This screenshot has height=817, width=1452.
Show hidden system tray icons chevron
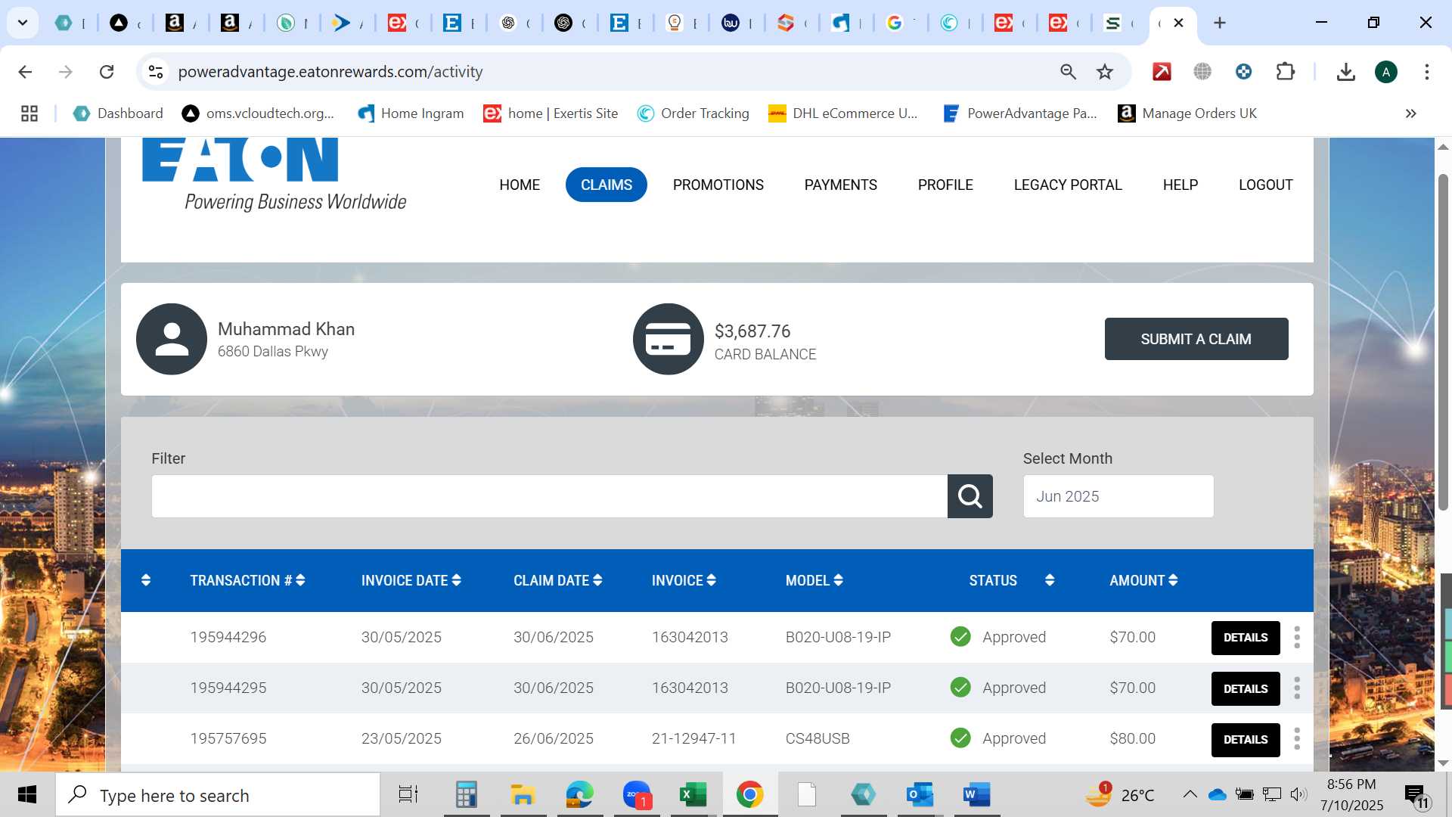point(1190,794)
